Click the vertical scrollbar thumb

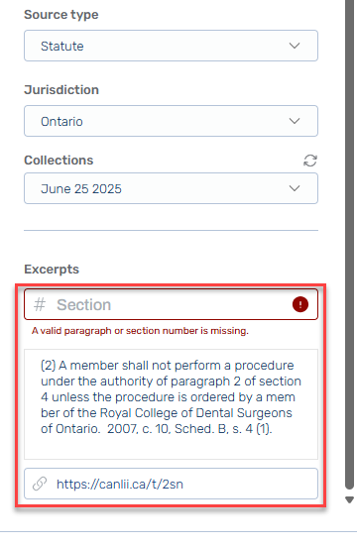[350, 244]
